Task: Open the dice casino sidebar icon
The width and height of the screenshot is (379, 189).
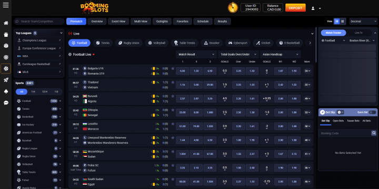Action: point(6,46)
